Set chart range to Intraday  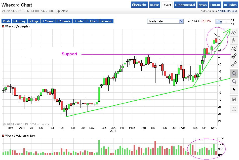19,21
